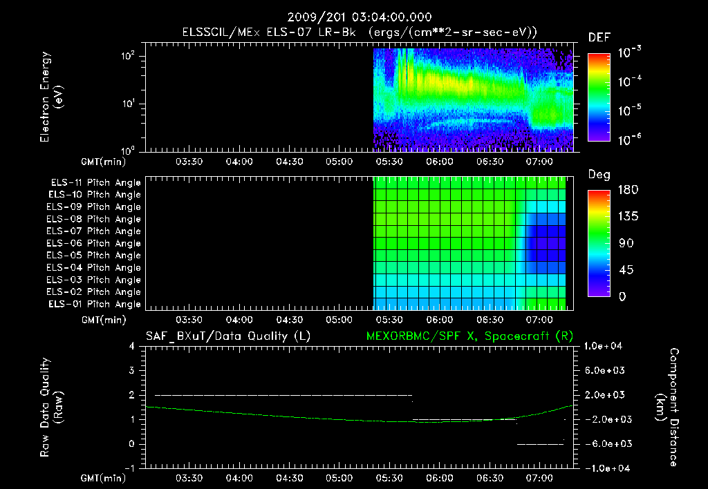708x489 pixels.
Task: Click the ELS-09 Pitch Angle row label
Action: 94,207
